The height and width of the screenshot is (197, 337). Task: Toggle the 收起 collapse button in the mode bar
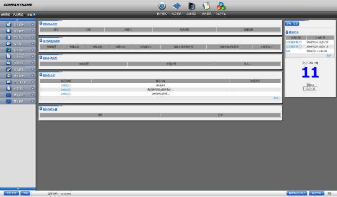[34, 15]
